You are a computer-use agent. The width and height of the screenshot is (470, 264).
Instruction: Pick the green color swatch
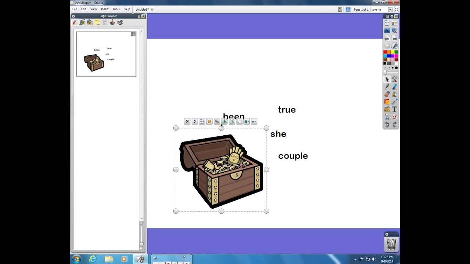pos(396,52)
